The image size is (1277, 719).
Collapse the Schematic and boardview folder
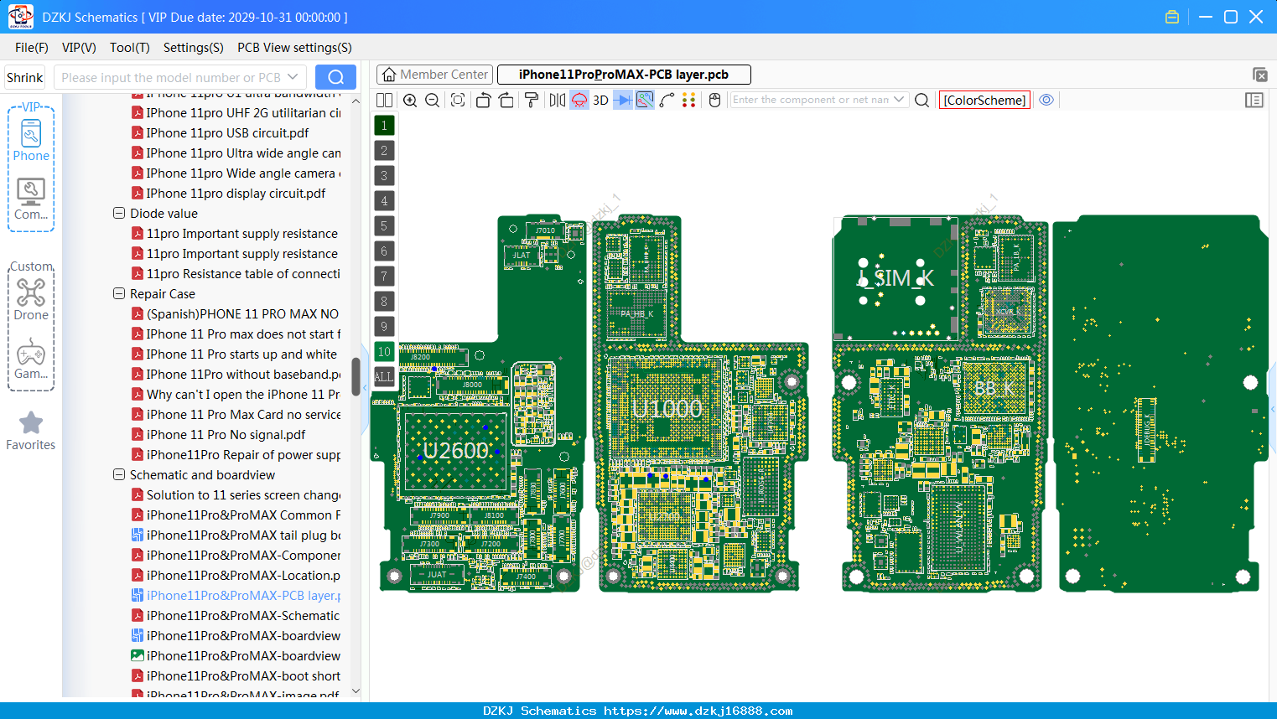click(119, 474)
